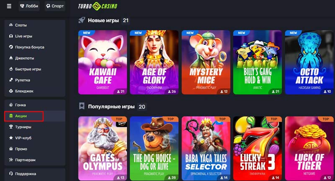Click the Turbo Casino logo
Image resolution: width=335 pixels, height=181 pixels.
pyautogui.click(x=98, y=6)
